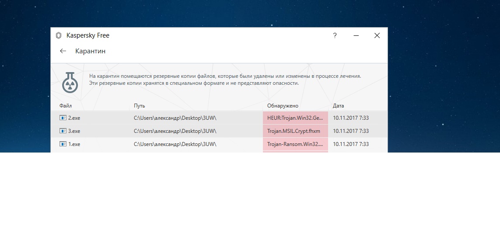Image resolution: width=500 pixels, height=236 pixels.
Task: Select the 3.exe file name
Action: click(74, 131)
